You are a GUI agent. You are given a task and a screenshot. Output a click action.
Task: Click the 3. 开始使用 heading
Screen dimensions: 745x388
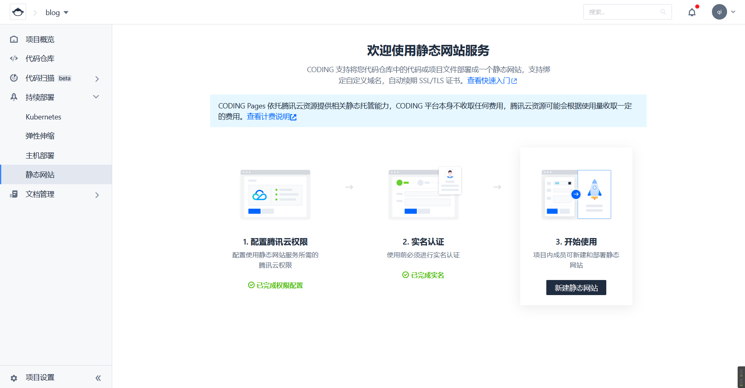pyautogui.click(x=576, y=242)
